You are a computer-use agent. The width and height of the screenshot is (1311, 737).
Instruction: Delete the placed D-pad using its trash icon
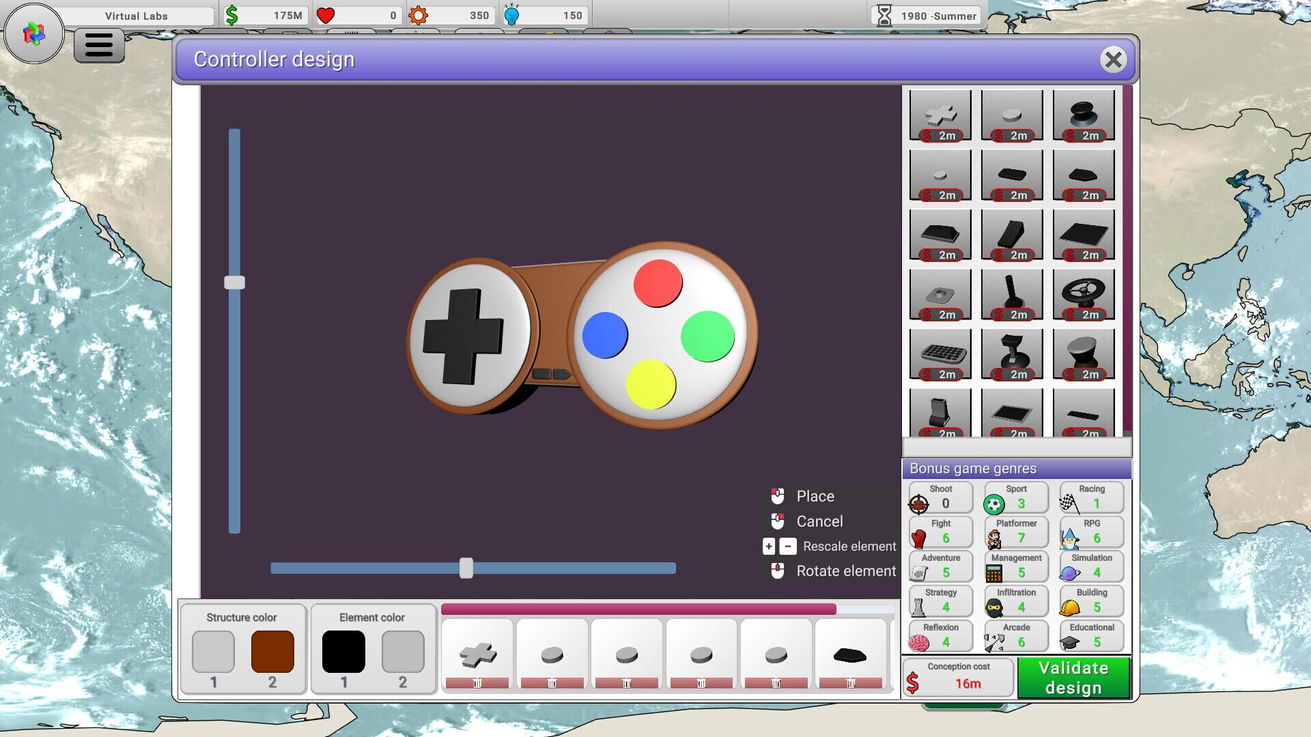[477, 682]
